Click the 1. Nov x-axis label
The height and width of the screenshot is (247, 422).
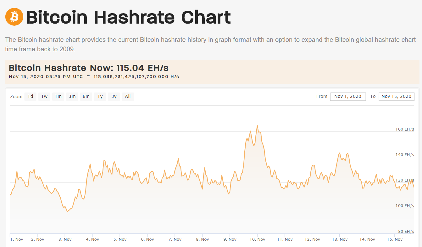[x=17, y=239]
